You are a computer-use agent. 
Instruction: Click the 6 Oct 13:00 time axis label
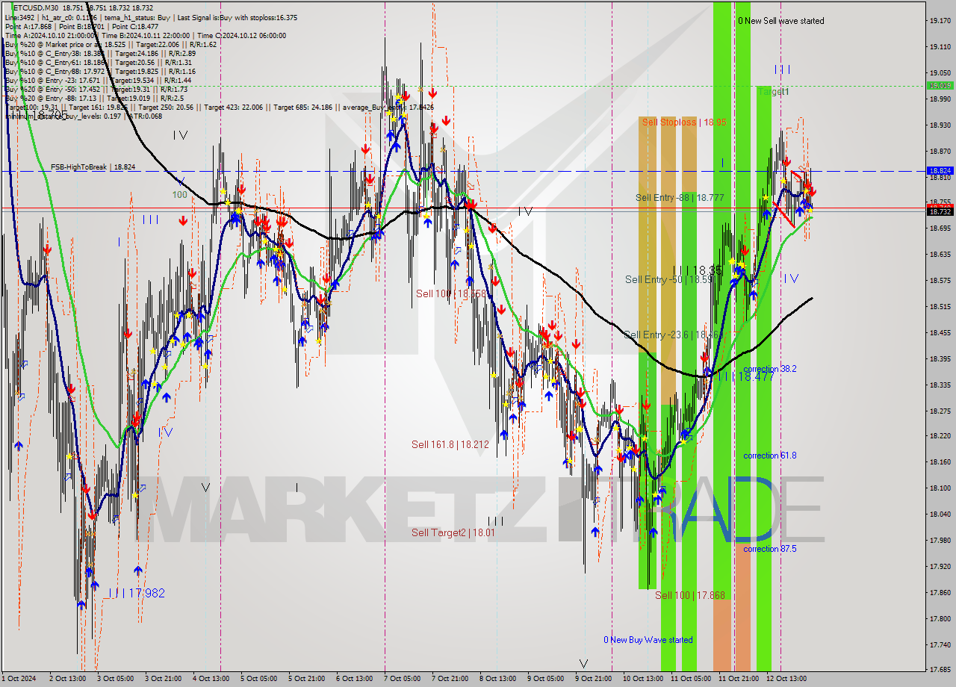(354, 679)
